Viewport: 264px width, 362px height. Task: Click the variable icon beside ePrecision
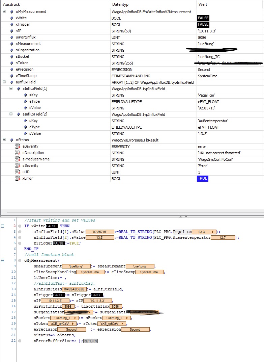click(12, 69)
